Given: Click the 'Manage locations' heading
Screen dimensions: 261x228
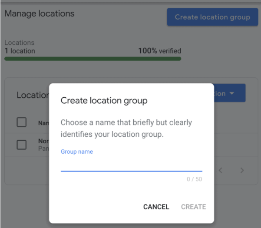Looking at the screenshot, I should click(x=40, y=13).
